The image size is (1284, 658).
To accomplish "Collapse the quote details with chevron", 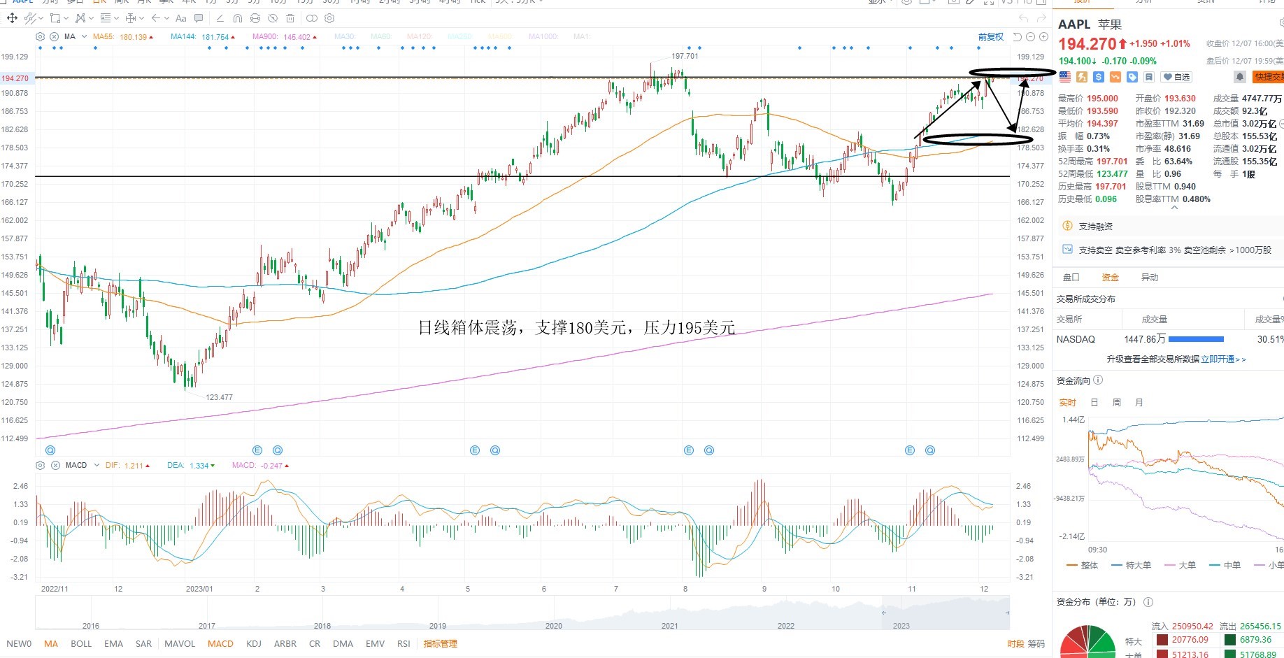I will (1174, 208).
